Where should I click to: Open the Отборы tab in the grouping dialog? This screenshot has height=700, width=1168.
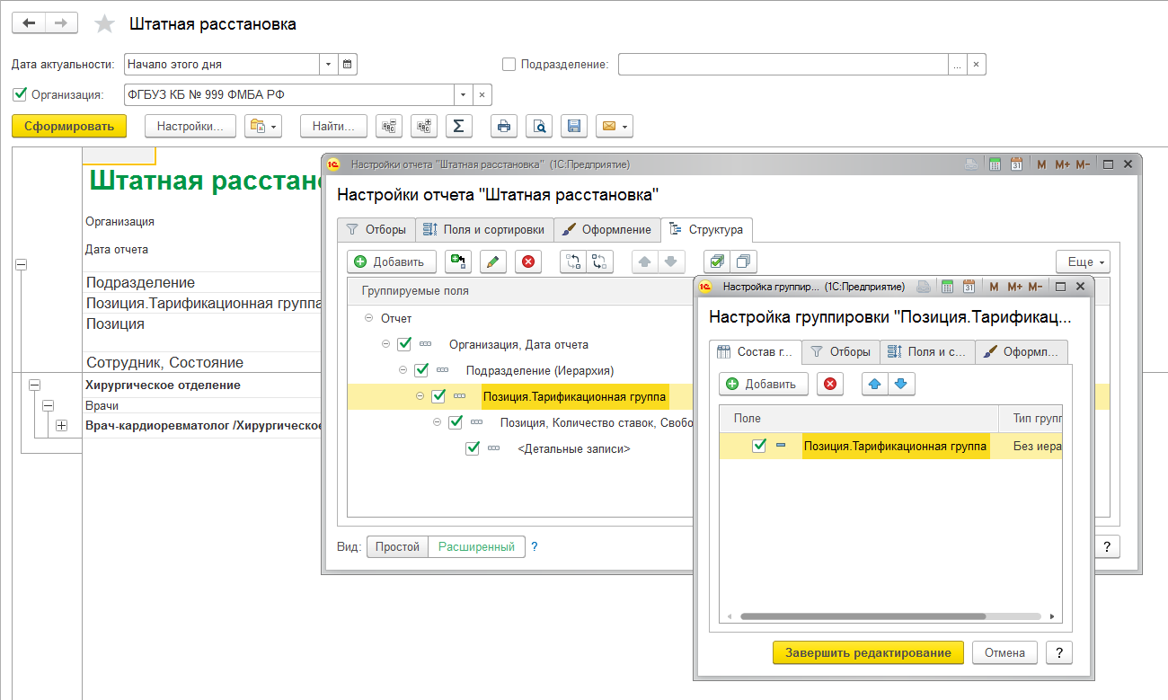[x=840, y=351]
